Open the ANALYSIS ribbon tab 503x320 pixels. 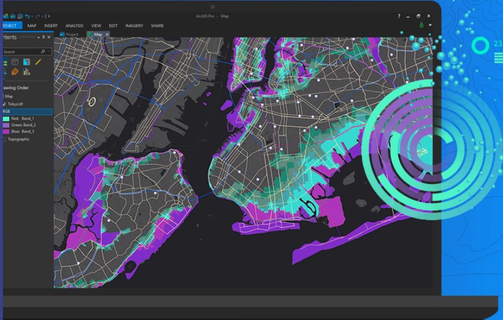[74, 25]
